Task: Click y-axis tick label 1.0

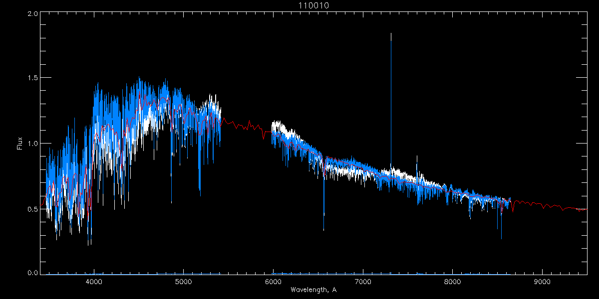Action: (x=33, y=144)
